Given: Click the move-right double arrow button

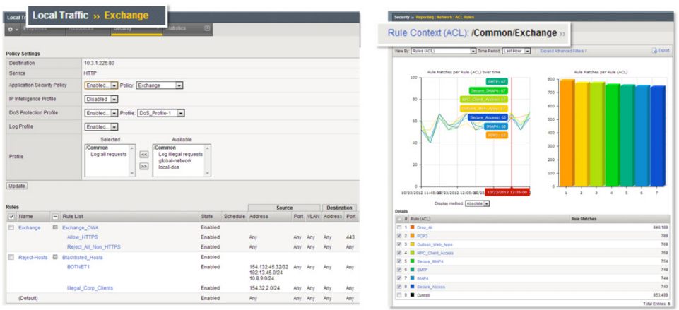Looking at the screenshot, I should tap(143, 166).
